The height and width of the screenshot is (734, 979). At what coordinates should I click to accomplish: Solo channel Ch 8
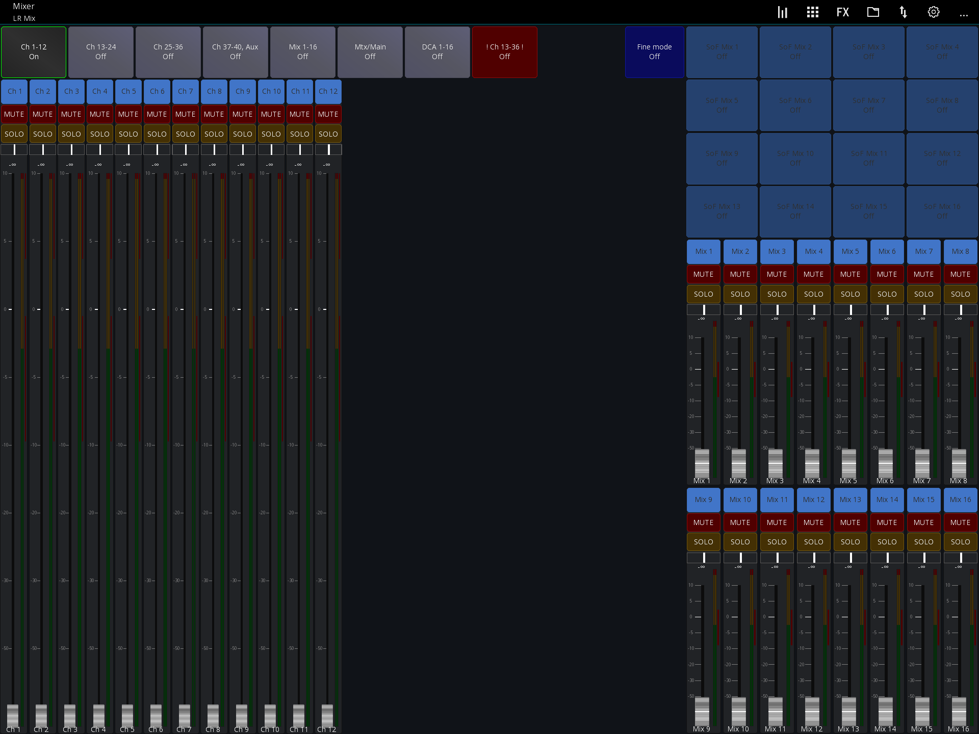214,134
